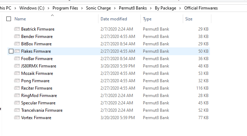247x136 pixels.
Task: Go to Permut8 Banks folder breadcrumb
Action: pos(133,8)
